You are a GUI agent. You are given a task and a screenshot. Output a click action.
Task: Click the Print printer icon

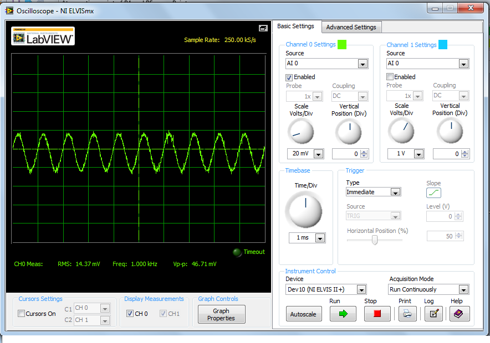point(407,314)
